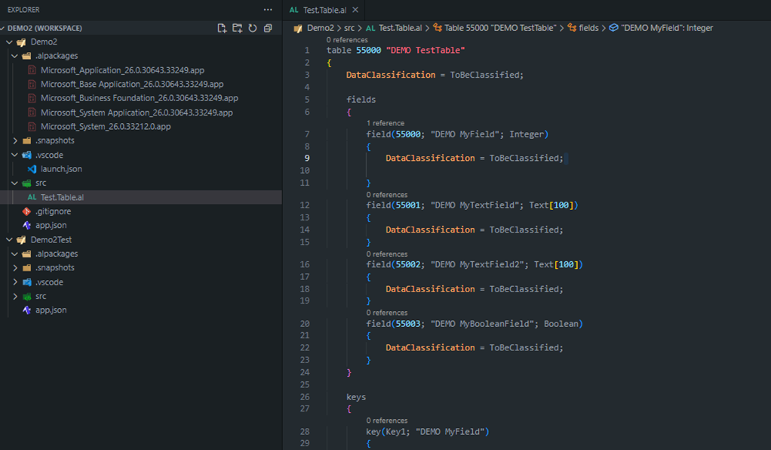Expand the Demo2Test .vscode folder
The height and width of the screenshot is (450, 771).
pos(15,282)
